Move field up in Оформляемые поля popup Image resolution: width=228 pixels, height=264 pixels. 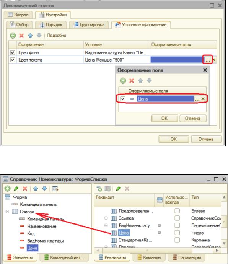pyautogui.click(x=140, y=81)
